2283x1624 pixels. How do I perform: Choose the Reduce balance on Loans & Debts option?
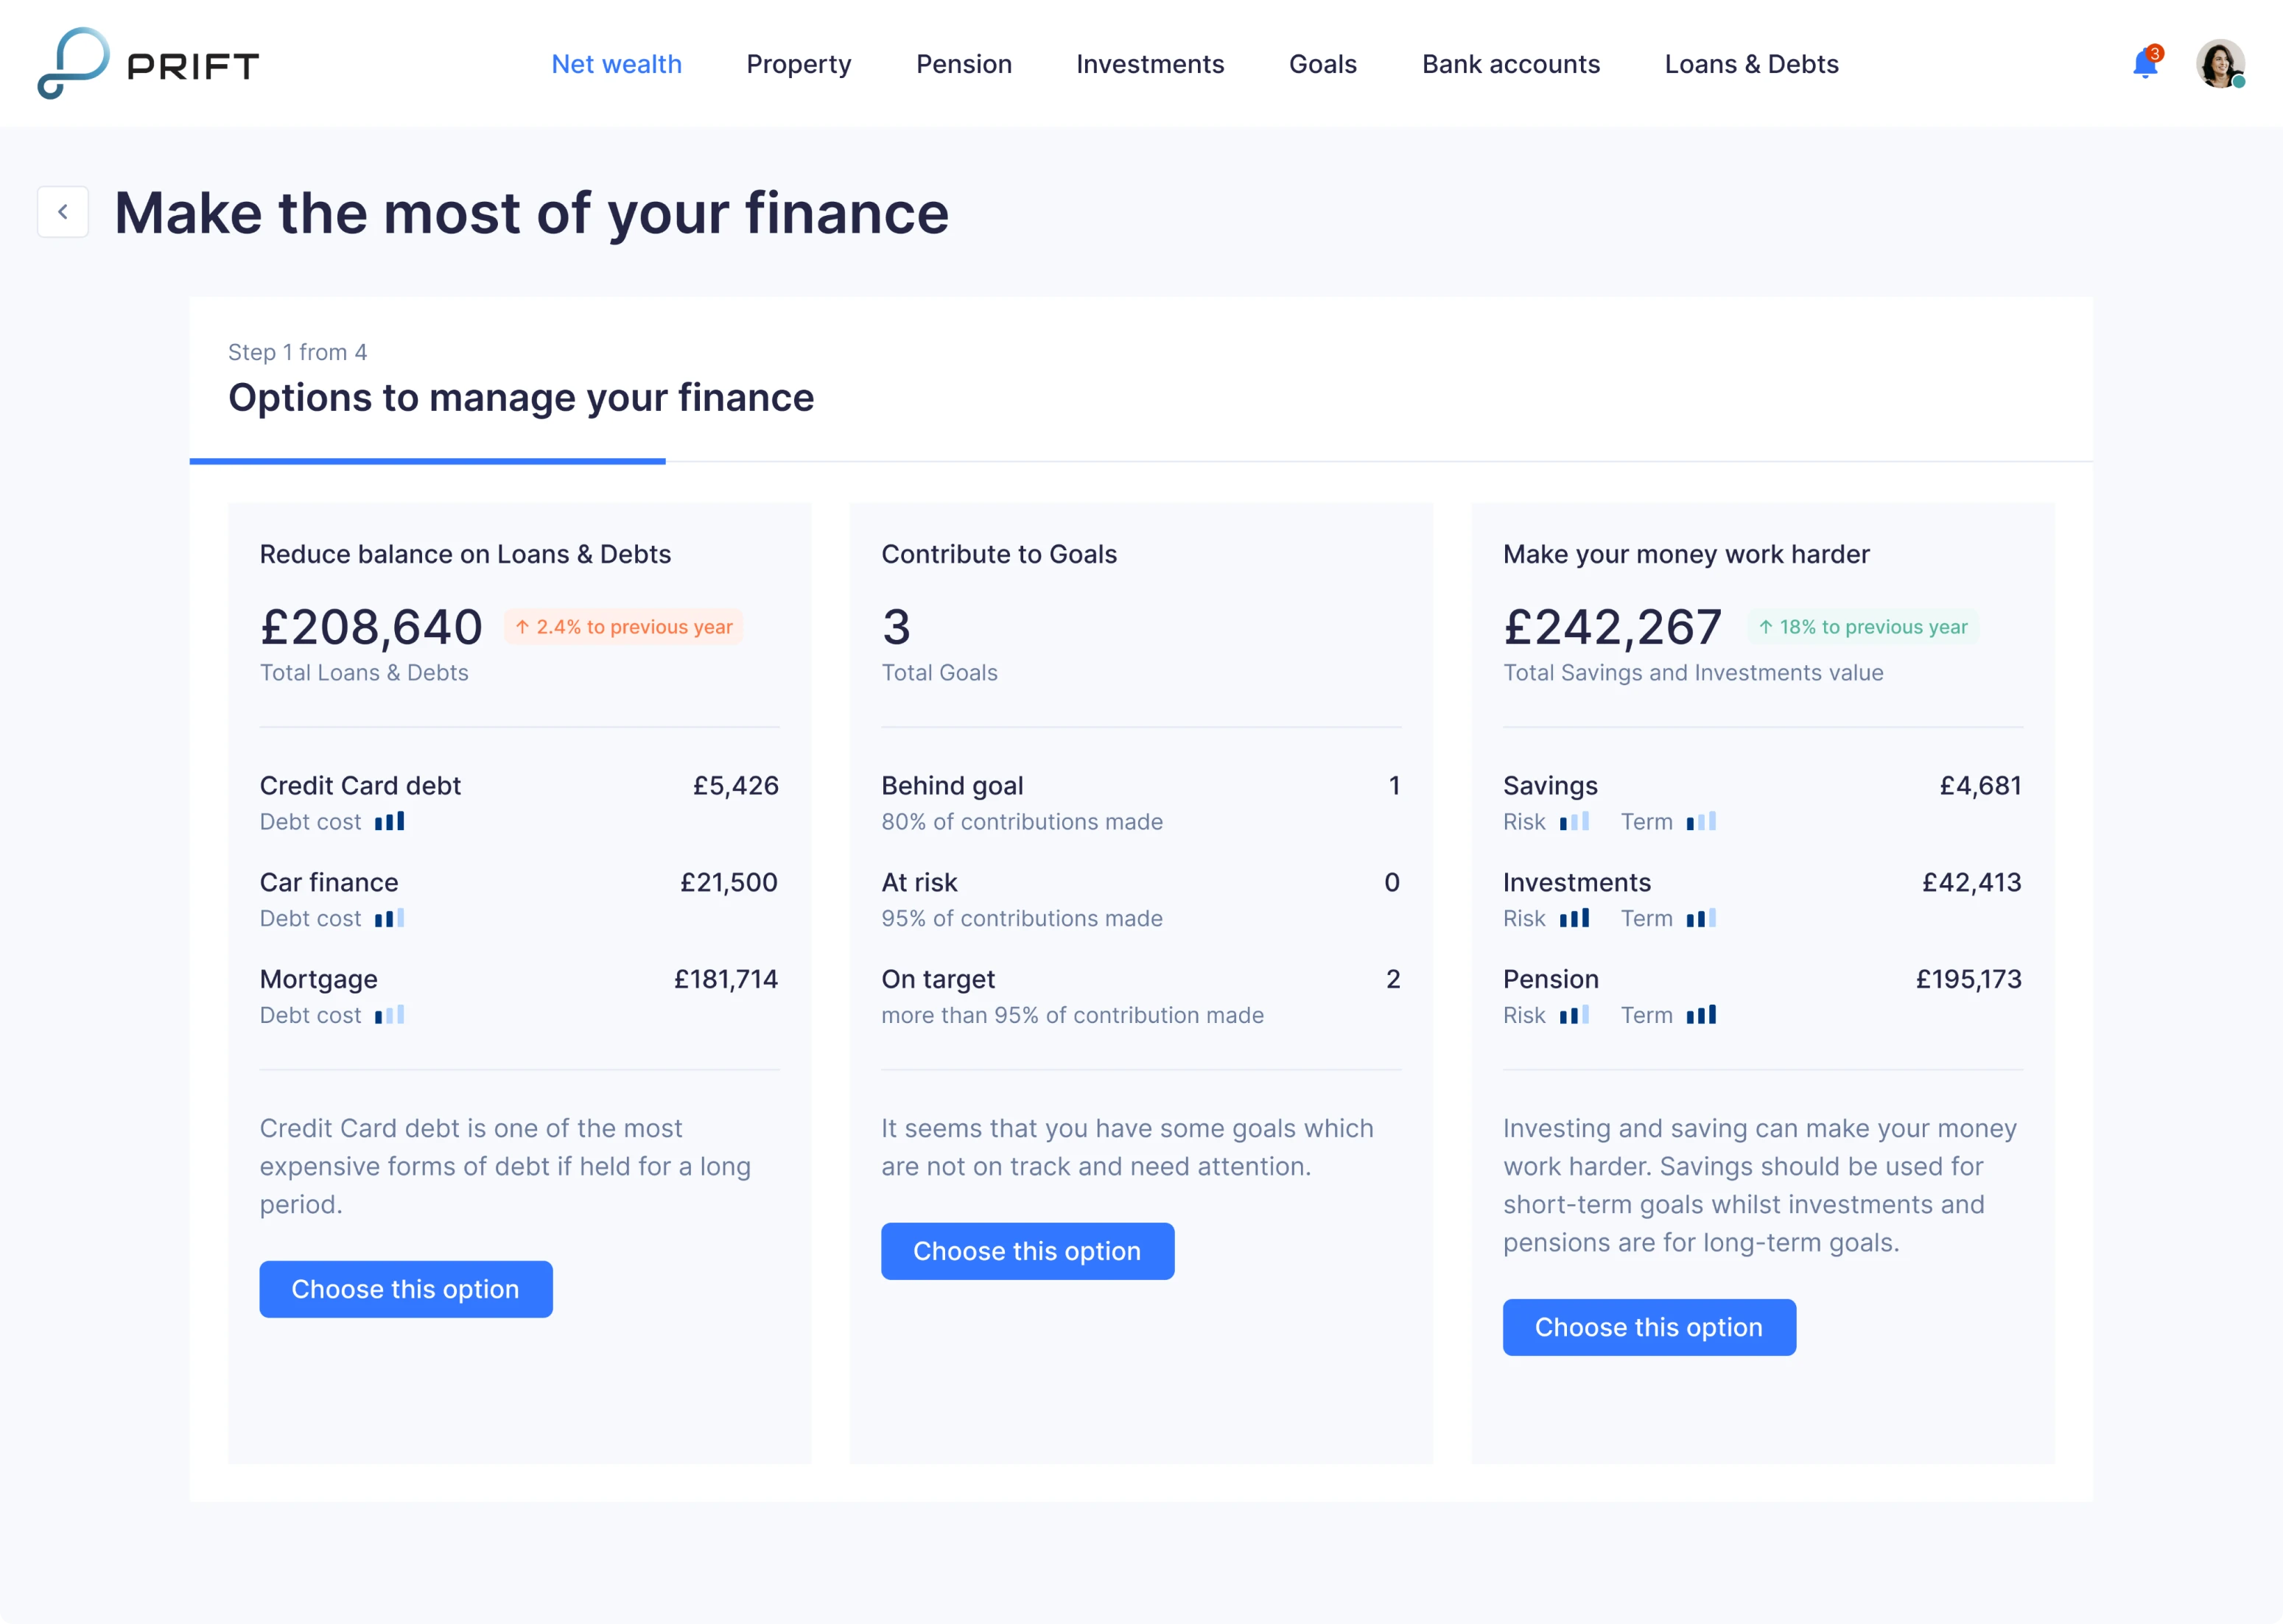(x=406, y=1289)
